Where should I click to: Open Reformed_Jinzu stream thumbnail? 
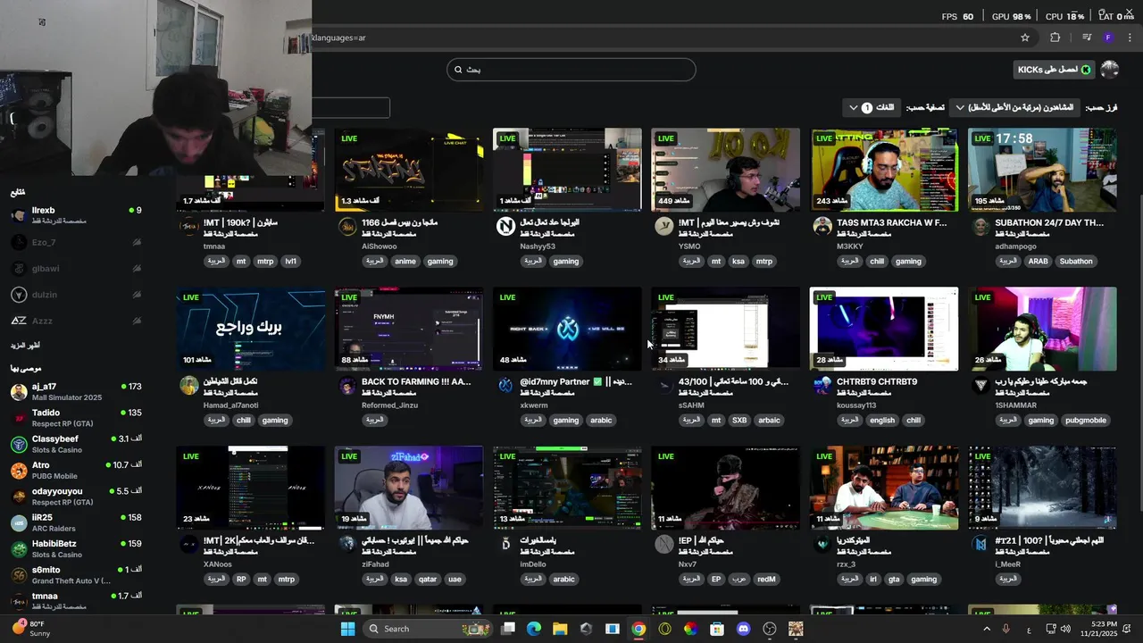[x=409, y=329]
